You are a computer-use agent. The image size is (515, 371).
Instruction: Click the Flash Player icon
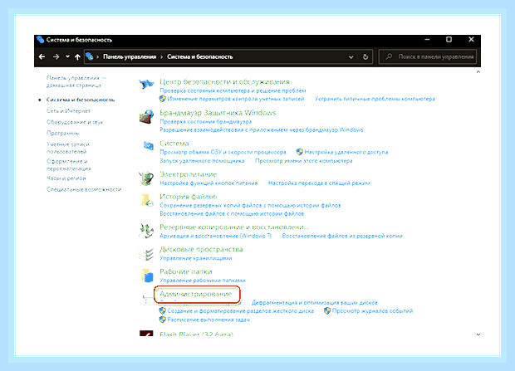(x=146, y=334)
